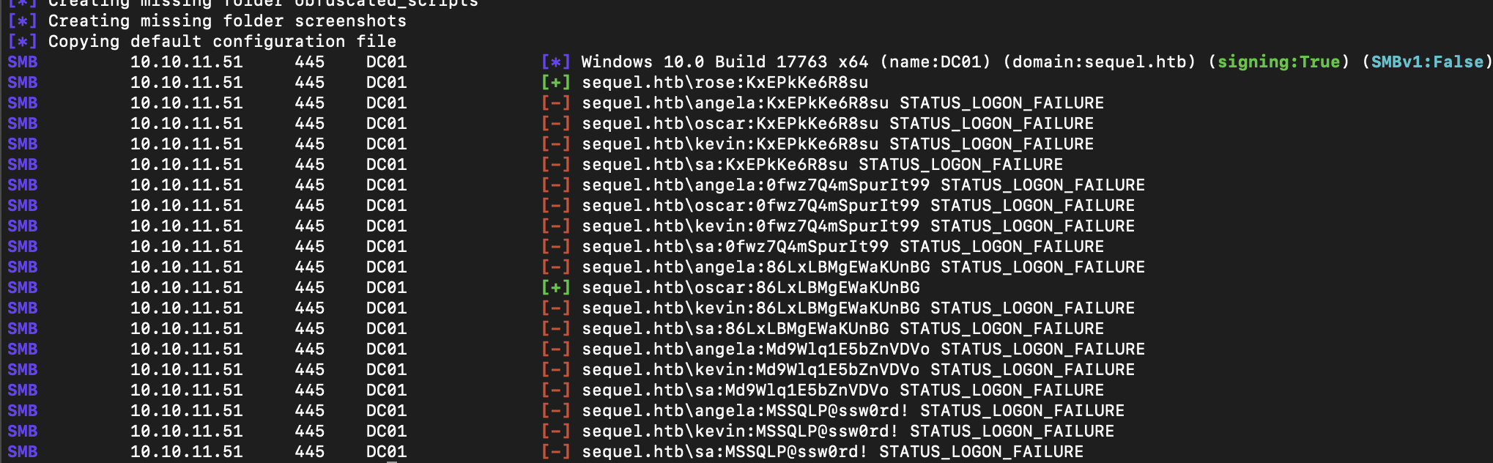
Task: Click the sequel.htb\sa:KxEPkKe6R8su failed login text
Action: (x=715, y=165)
